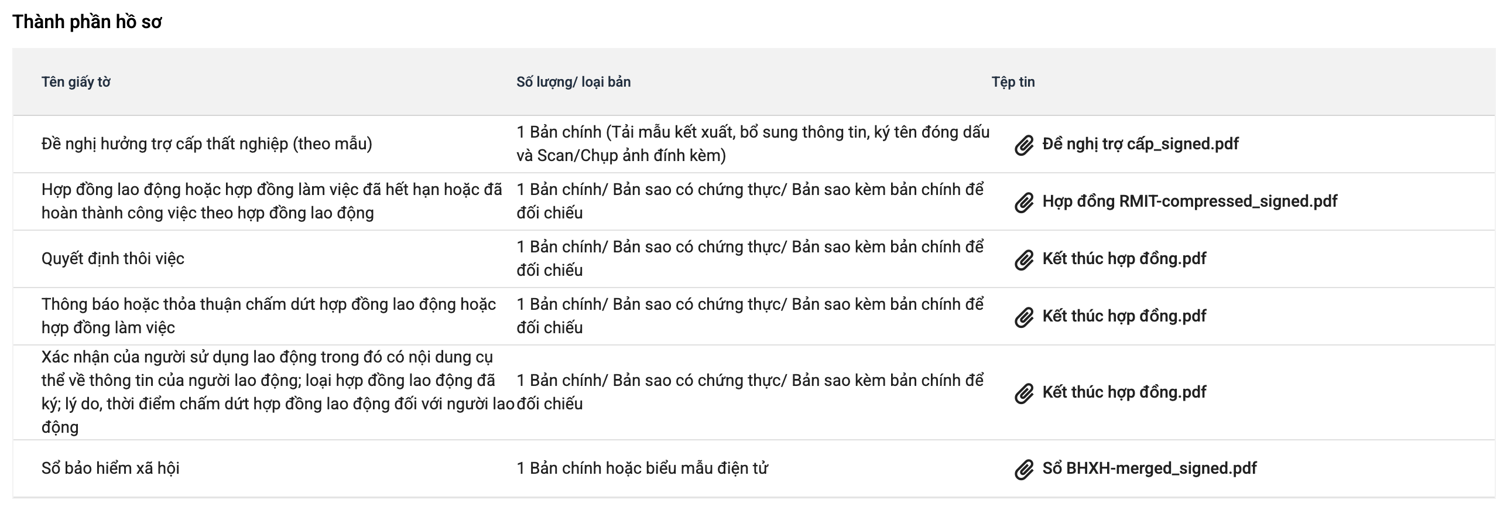Viewport: 1507px width, 513px height.
Task: Click paperclip icon in Xác nhận của người sử dụng row
Action: (x=1023, y=393)
